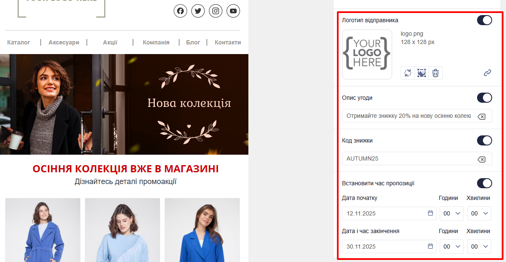Open the YouTube social icon

233,11
